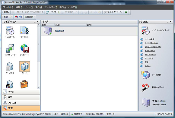Image resolution: width=175 pixels, height=118 pixels.
Task: Open the ヘルプ menu
Action: click(73, 7)
